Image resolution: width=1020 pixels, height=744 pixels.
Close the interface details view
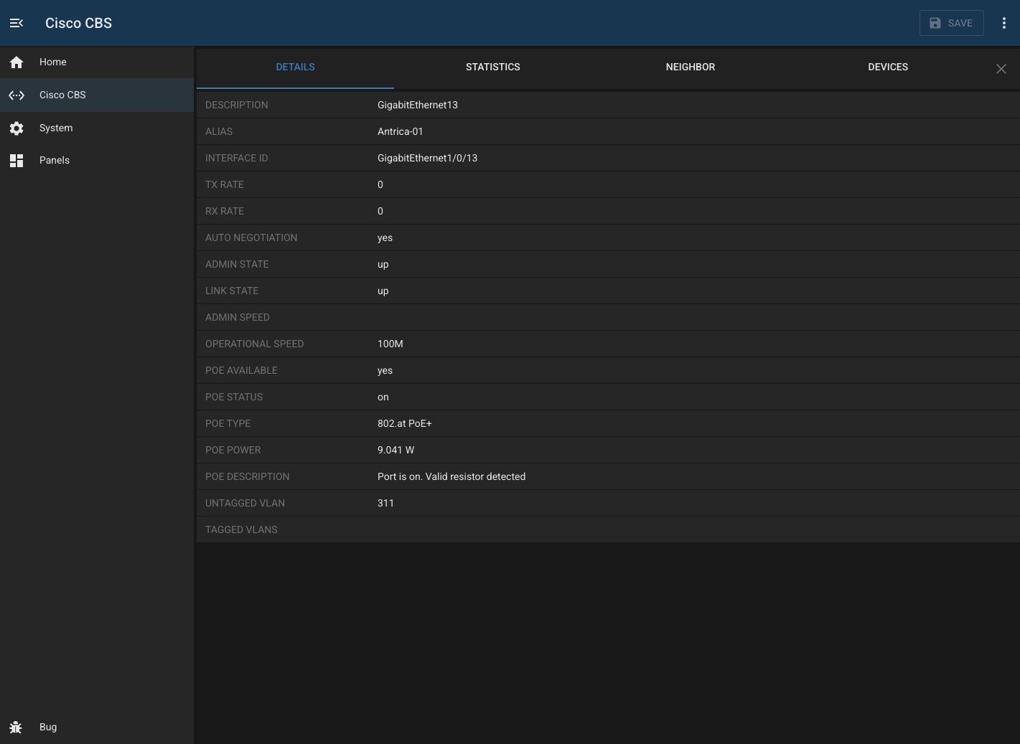(x=1001, y=69)
